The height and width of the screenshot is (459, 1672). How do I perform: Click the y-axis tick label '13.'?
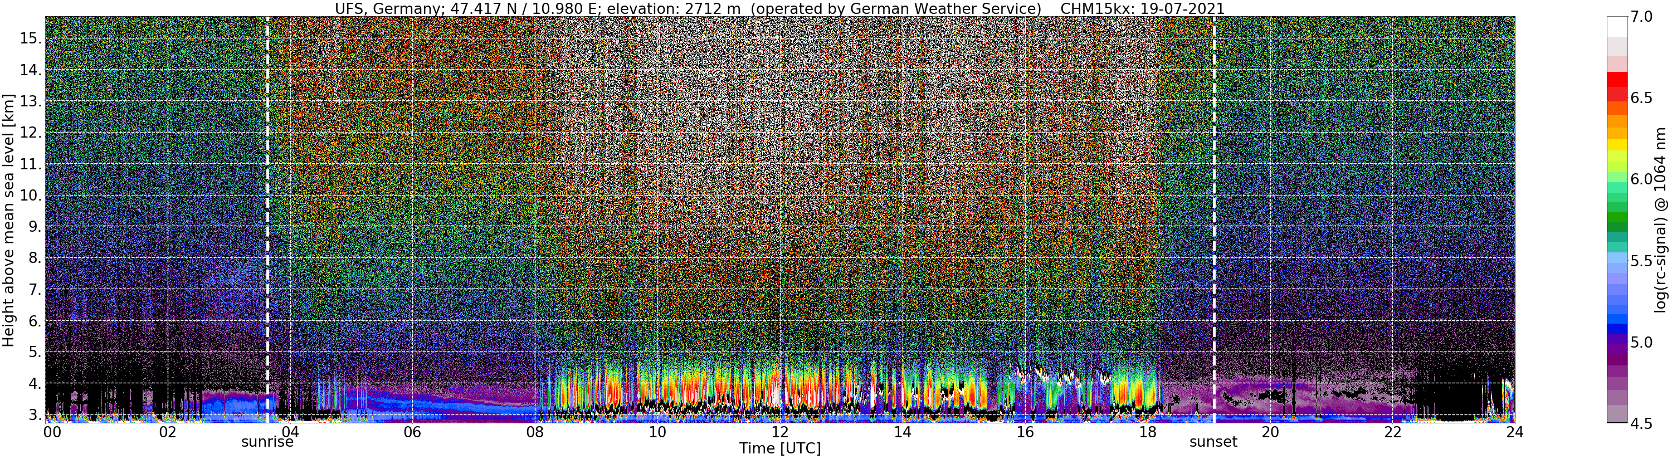click(31, 101)
